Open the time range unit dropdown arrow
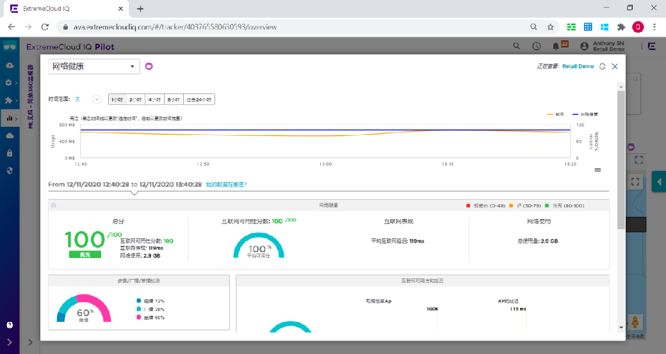Screen dimensions: 666x354 tap(97, 99)
